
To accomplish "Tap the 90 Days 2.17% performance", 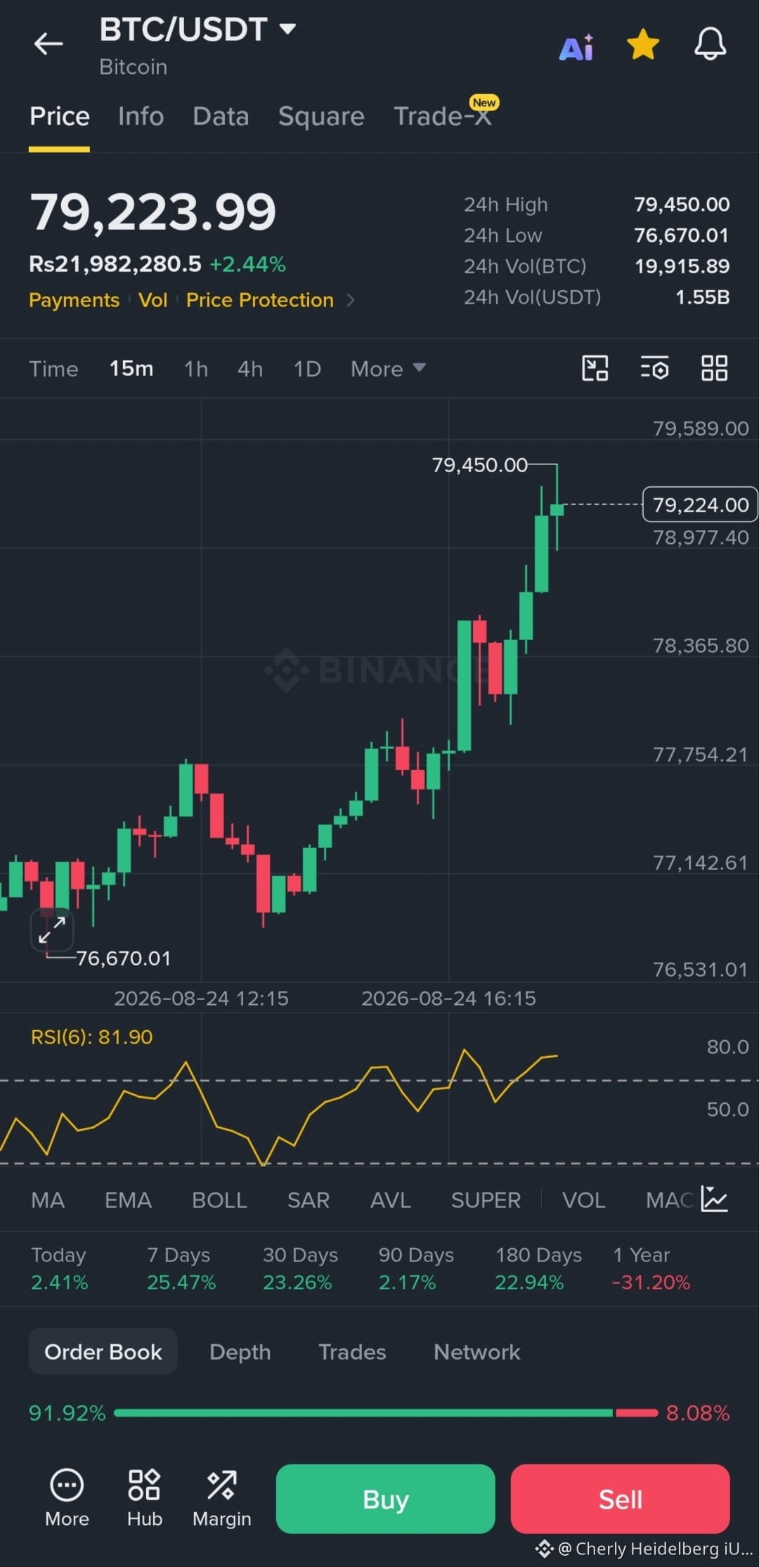I will coord(416,1268).
